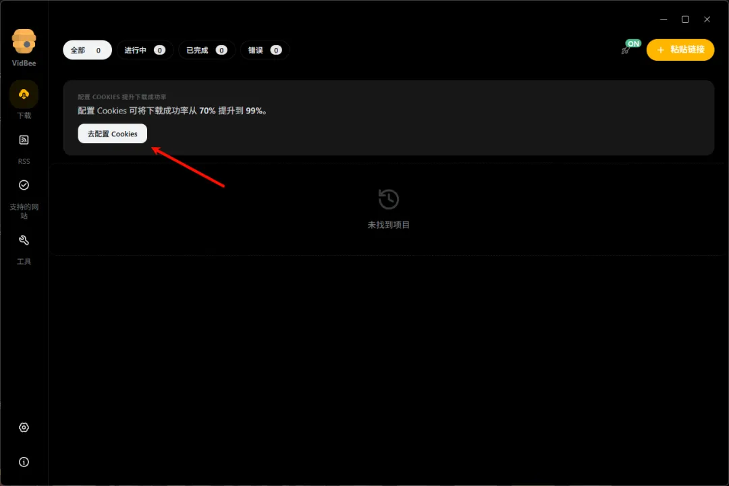This screenshot has height=486, width=729.
Task: Select the 错误 filter tab
Action: 265,50
